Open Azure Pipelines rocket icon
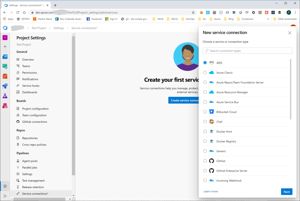This screenshot has width=300, height=201. tap(5, 86)
